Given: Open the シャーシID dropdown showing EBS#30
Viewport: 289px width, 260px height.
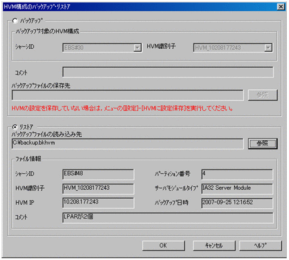Looking at the screenshot, I should (102, 48).
